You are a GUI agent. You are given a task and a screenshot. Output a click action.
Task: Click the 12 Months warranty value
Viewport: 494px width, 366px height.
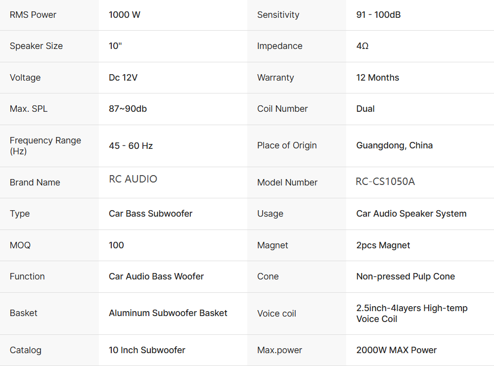tap(377, 78)
